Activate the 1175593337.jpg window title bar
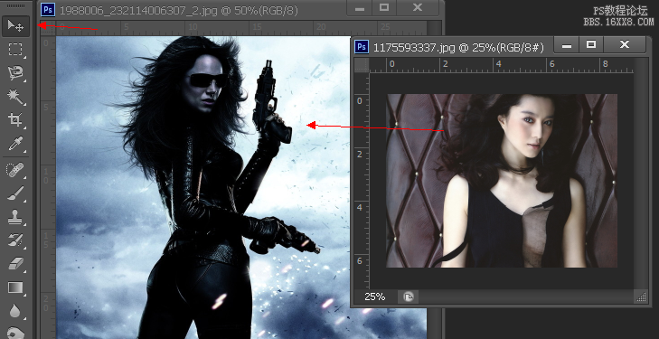 458,48
